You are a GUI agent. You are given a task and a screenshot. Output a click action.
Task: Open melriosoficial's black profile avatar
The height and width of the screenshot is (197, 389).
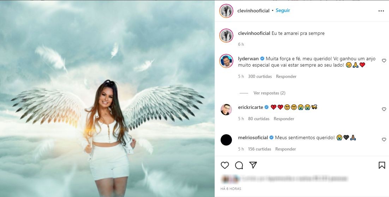[x=226, y=140]
